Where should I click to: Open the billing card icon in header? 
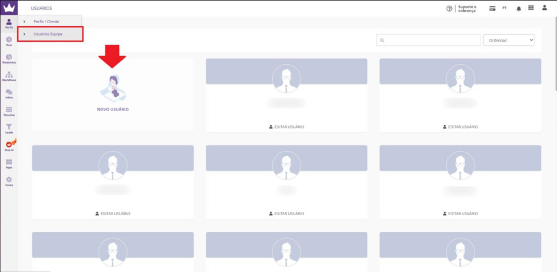point(492,9)
